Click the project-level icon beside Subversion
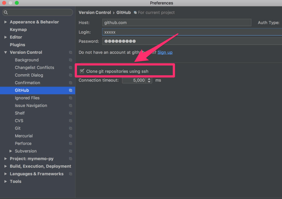Viewport: 282px width, 199px height. click(70, 151)
